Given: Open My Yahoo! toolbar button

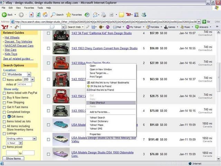Looking at the screenshot, I should coord(134,27).
